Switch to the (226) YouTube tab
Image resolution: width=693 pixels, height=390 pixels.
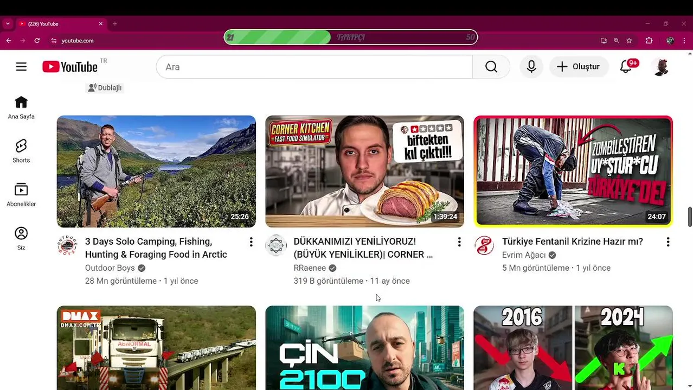click(61, 24)
